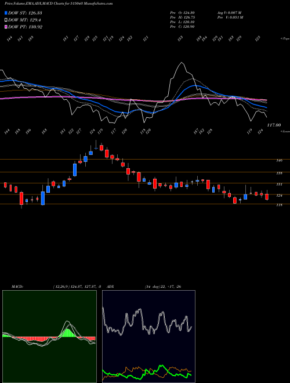Click the green MACD histogram chart panel
This screenshot has height=383, width=290.
[x=49, y=337]
